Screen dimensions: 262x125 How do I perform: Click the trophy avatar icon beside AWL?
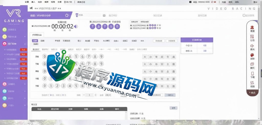pyautogui.click(x=77, y=15)
